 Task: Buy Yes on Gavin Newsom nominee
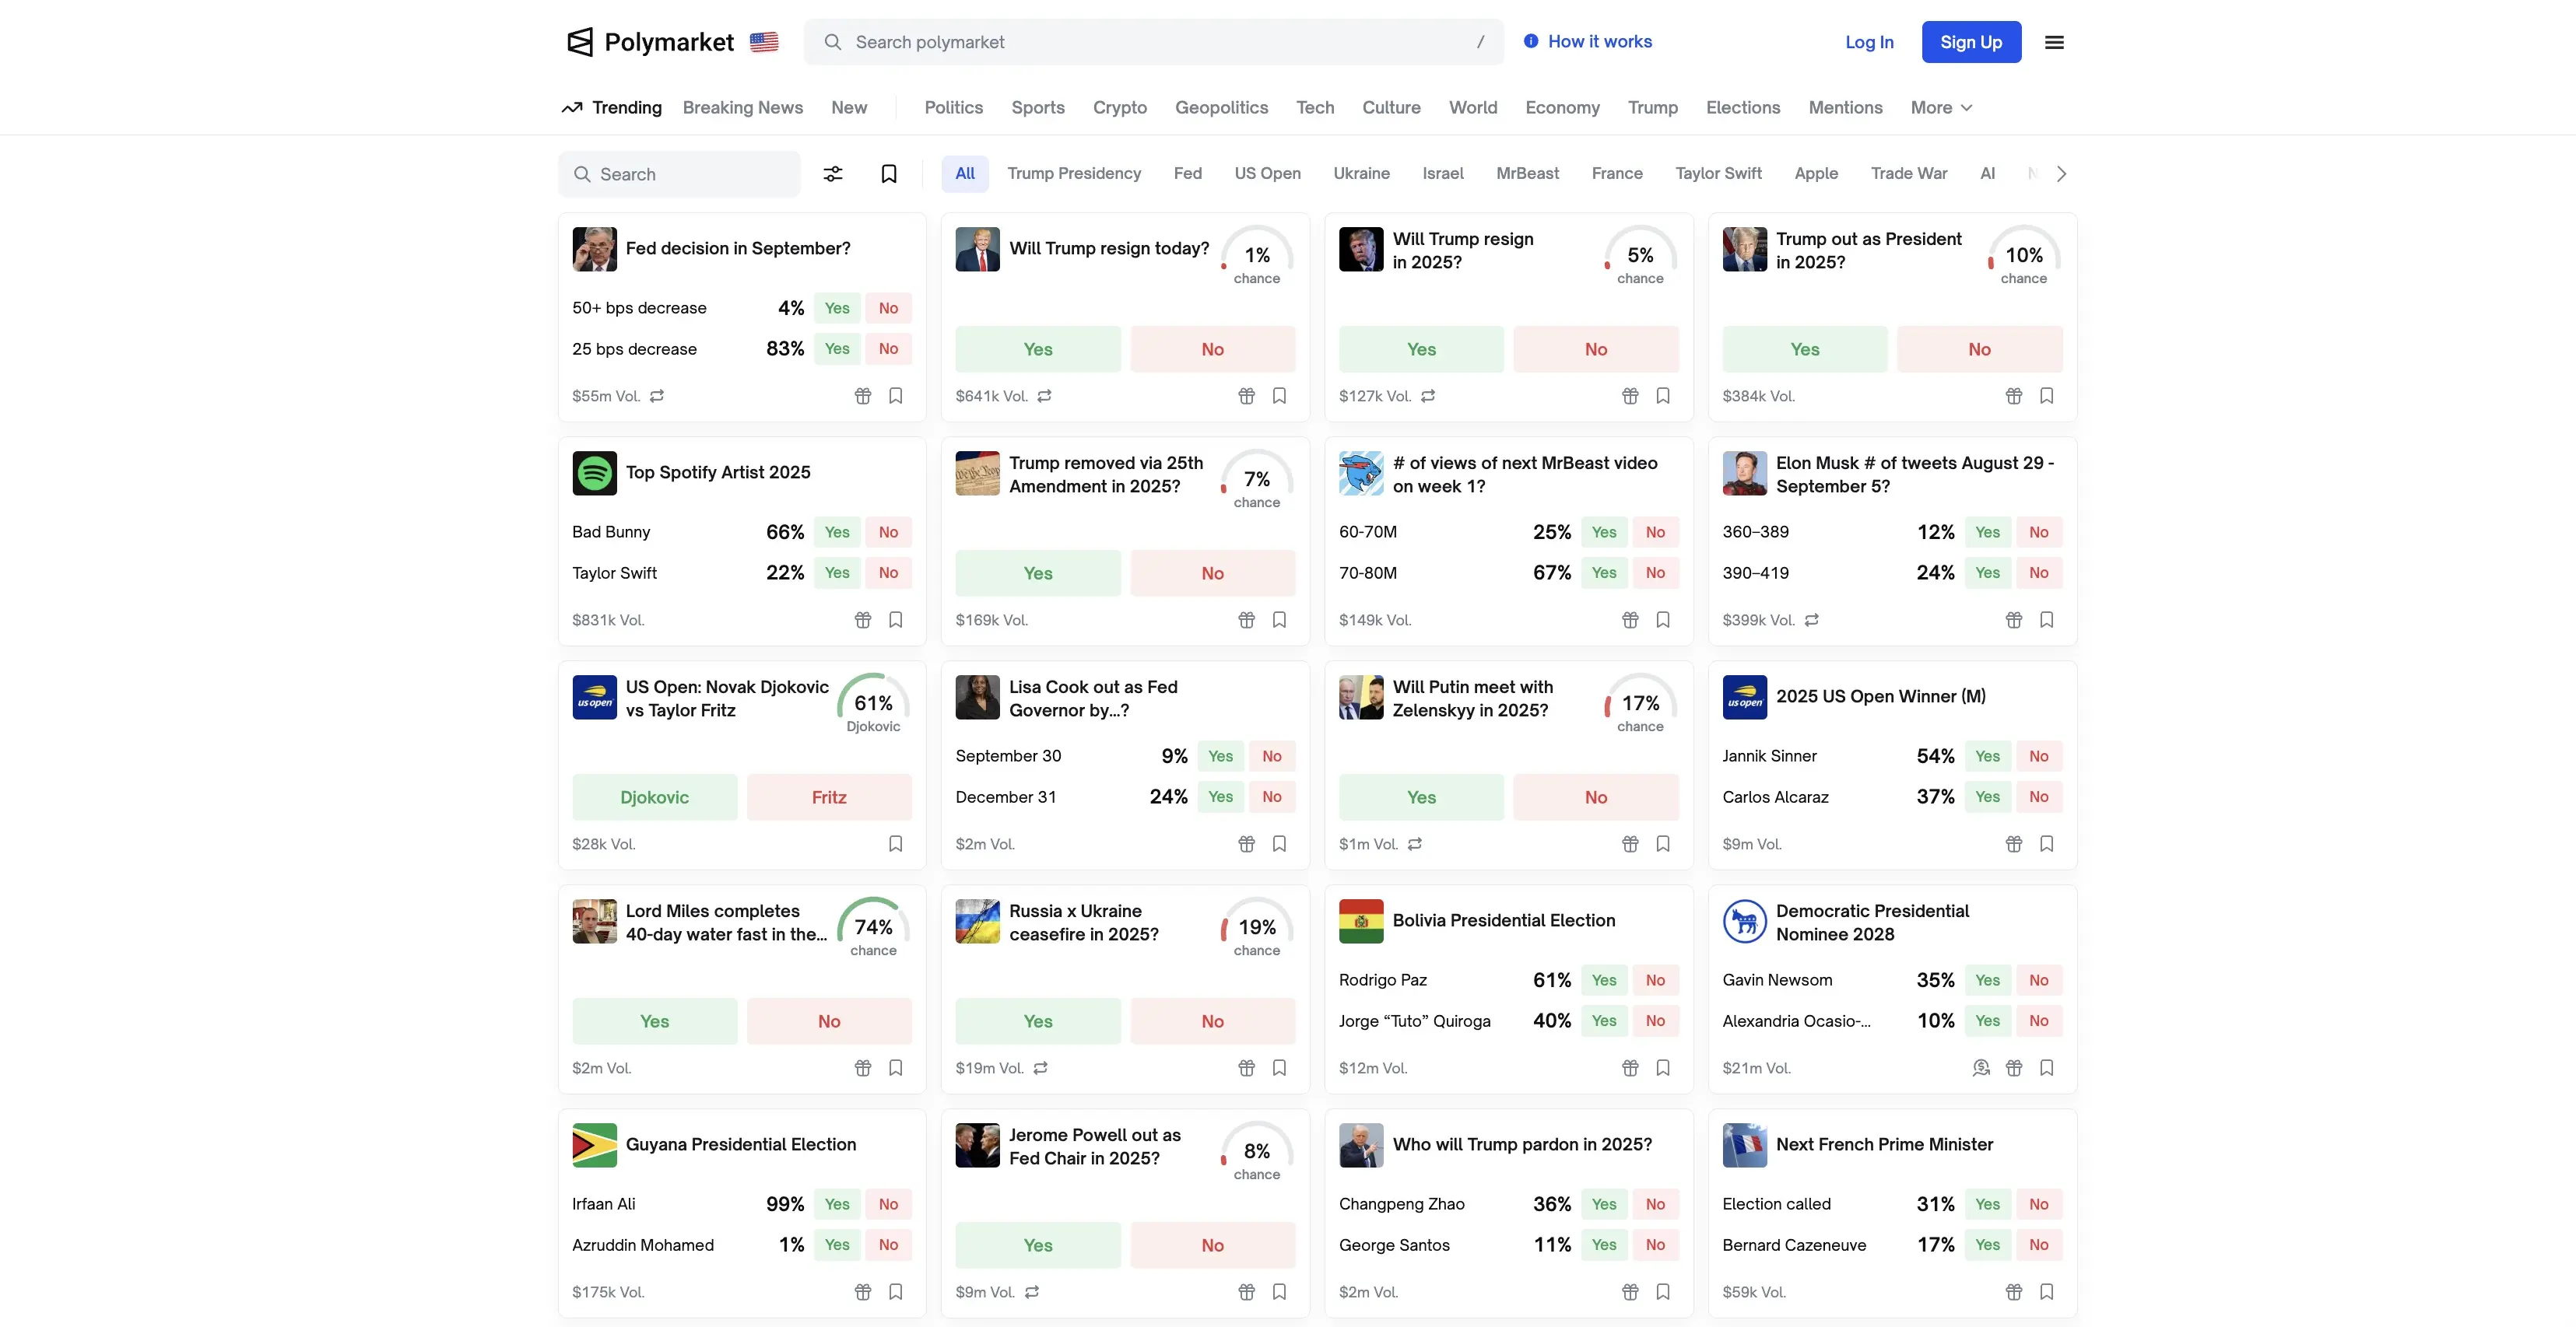point(1987,979)
